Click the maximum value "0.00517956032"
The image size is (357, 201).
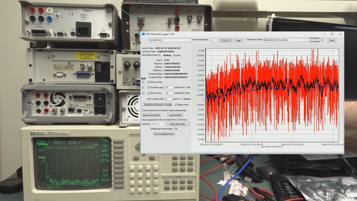point(172,64)
